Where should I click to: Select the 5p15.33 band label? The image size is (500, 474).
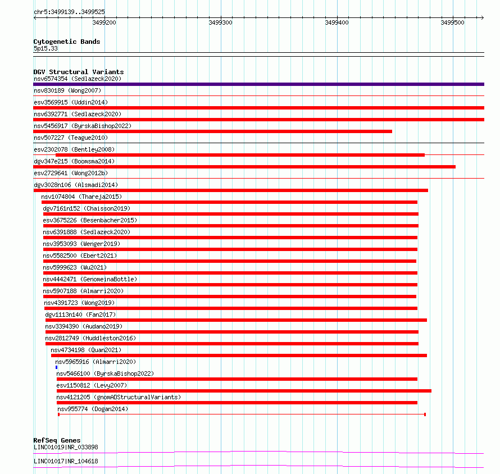tap(46, 48)
